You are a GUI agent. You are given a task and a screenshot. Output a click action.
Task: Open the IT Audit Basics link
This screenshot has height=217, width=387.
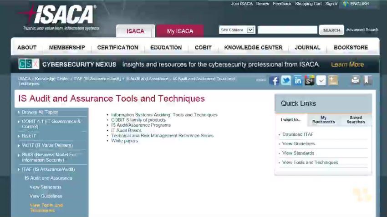click(126, 130)
